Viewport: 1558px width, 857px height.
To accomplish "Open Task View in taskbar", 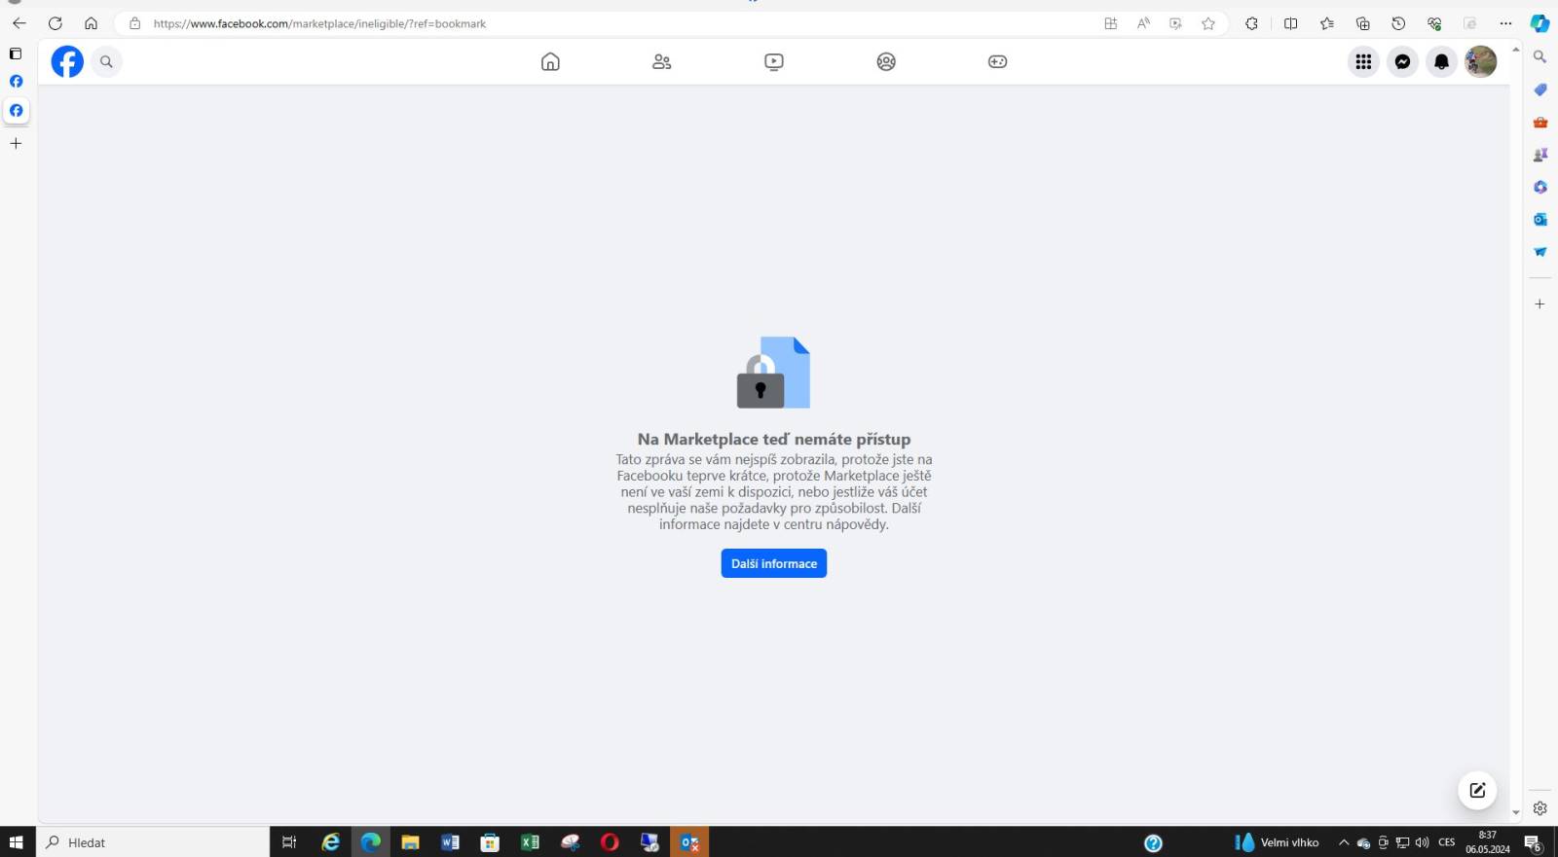I will pos(289,842).
